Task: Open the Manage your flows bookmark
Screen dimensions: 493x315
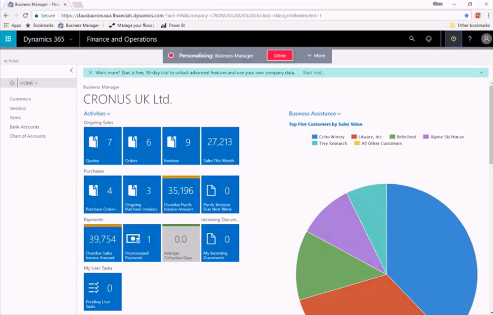Action: pyautogui.click(x=132, y=26)
